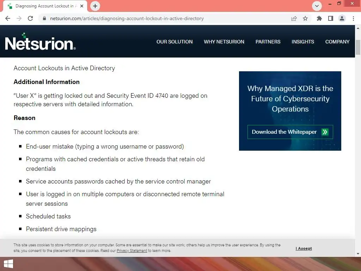The image size is (361, 271).
Task: Click Download the Whitepaper button
Action: [x=290, y=132]
